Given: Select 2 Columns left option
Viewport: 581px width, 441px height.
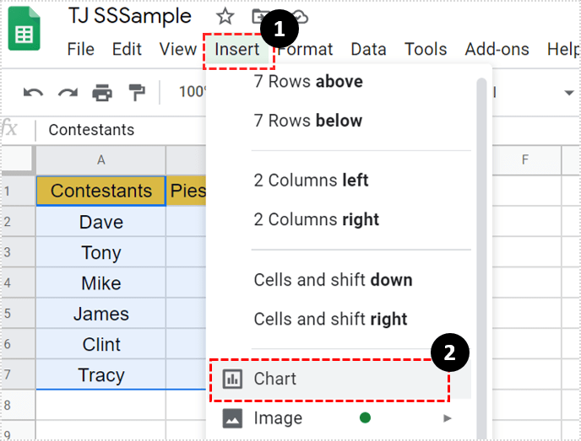Looking at the screenshot, I should click(x=312, y=180).
